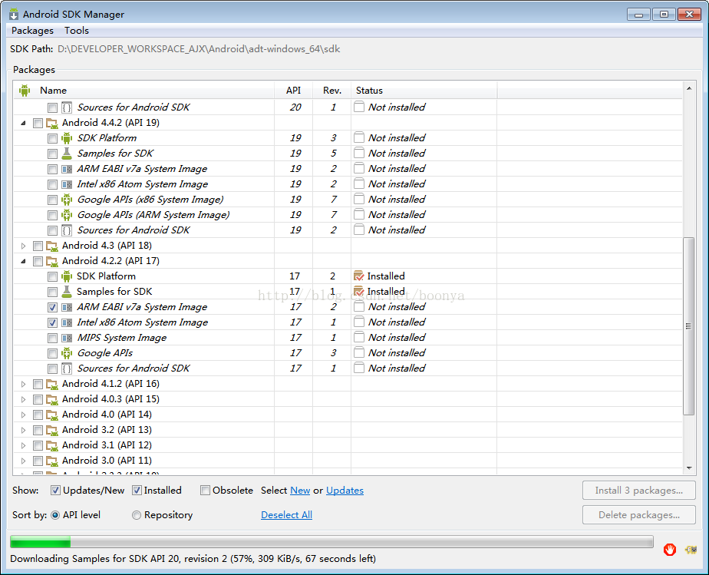The height and width of the screenshot is (575, 709).
Task: Uncheck ARM EABI v7a System Image API 17
Action: coord(52,307)
